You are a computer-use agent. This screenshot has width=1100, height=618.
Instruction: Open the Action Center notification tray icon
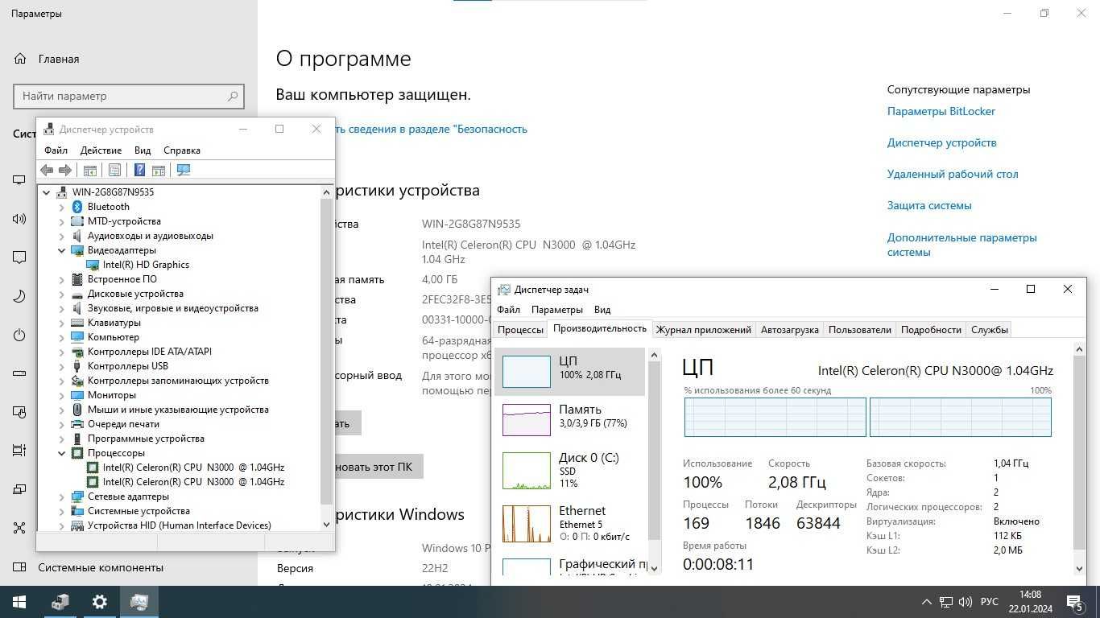(1074, 602)
